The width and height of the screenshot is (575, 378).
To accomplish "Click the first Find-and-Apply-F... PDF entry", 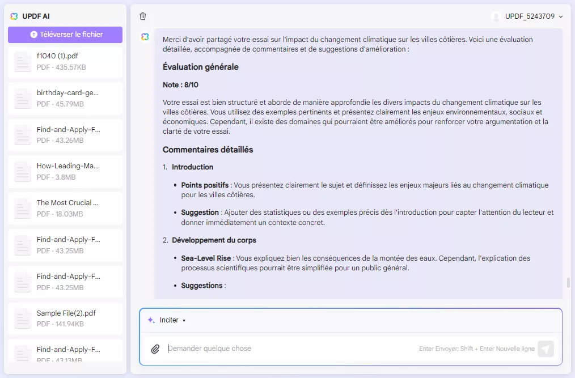I will pyautogui.click(x=22, y=135).
